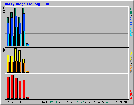Click green weekend day label 5
This screenshot has width=134, height=105.
(24, 102)
